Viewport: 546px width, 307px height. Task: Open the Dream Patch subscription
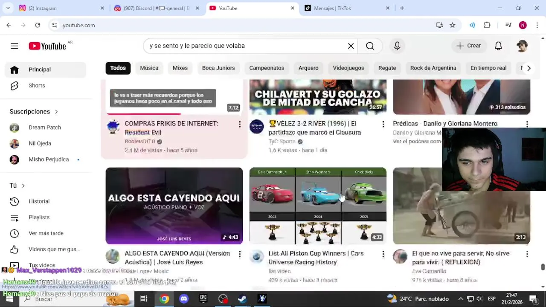point(46,127)
